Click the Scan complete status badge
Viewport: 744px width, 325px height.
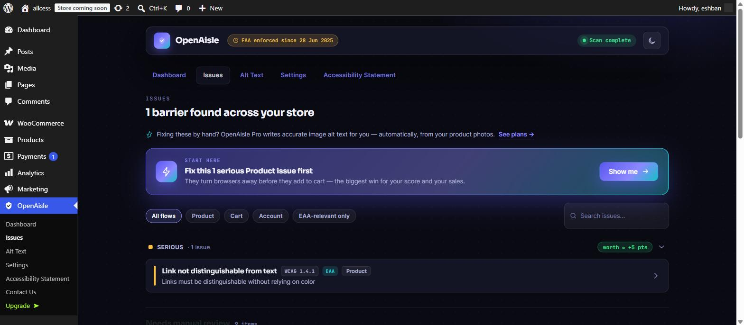[607, 41]
